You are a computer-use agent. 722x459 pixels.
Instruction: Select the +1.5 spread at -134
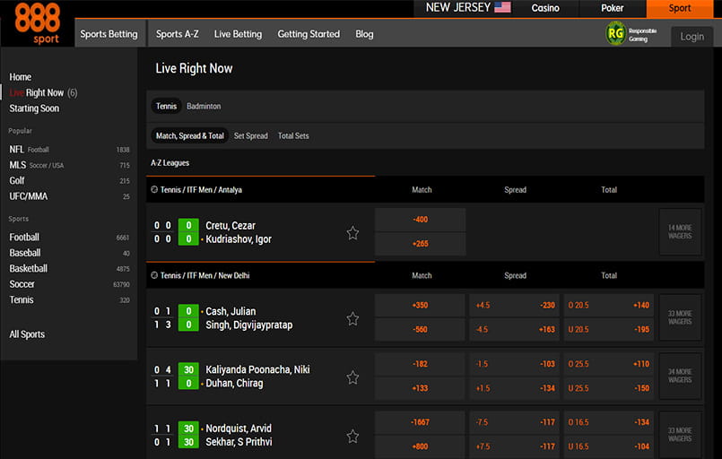click(515, 388)
